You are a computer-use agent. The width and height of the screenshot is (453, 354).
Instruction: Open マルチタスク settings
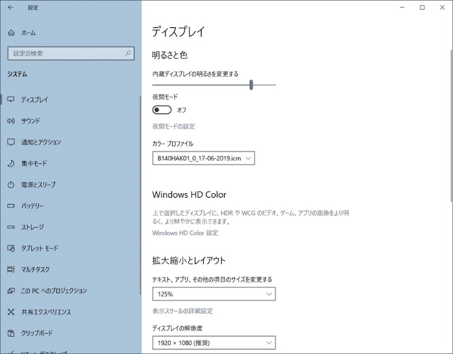(x=70, y=270)
